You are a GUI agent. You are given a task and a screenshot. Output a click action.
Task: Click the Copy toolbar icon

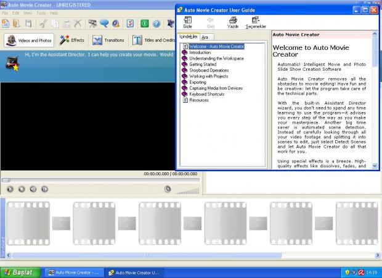[55, 23]
